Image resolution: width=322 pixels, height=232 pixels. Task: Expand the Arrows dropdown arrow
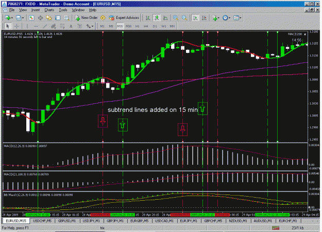coord(93,26)
